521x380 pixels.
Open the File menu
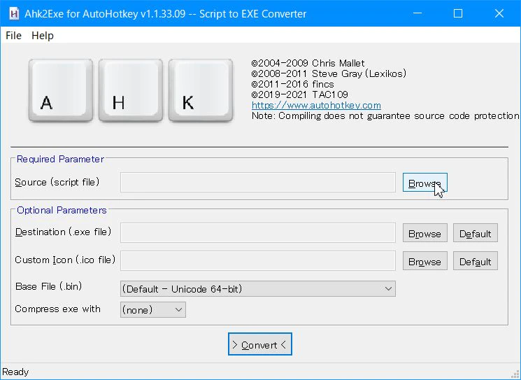point(13,35)
